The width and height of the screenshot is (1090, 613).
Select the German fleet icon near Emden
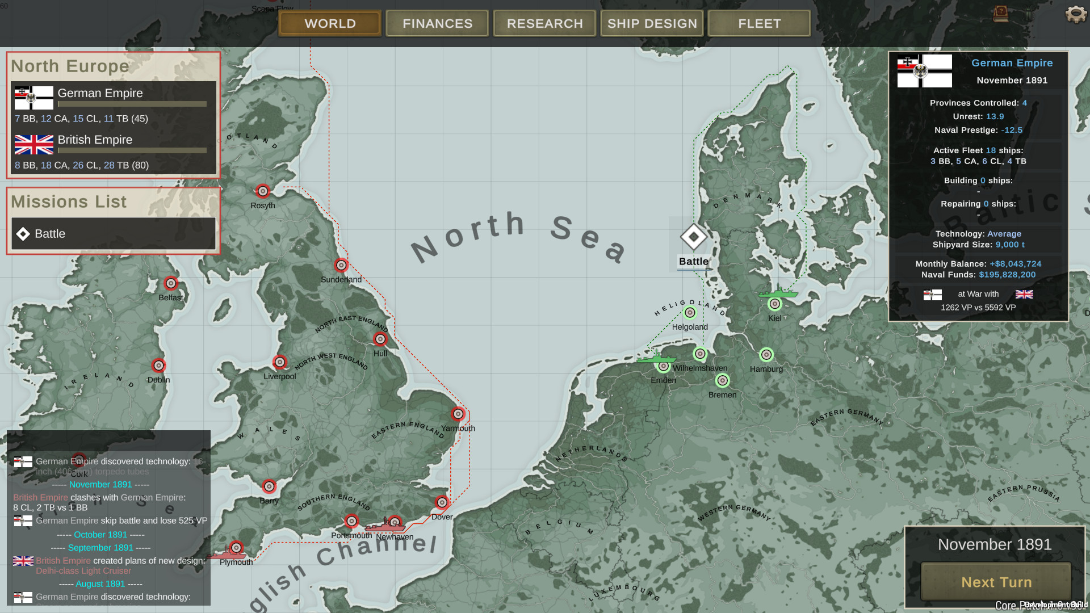[656, 360]
